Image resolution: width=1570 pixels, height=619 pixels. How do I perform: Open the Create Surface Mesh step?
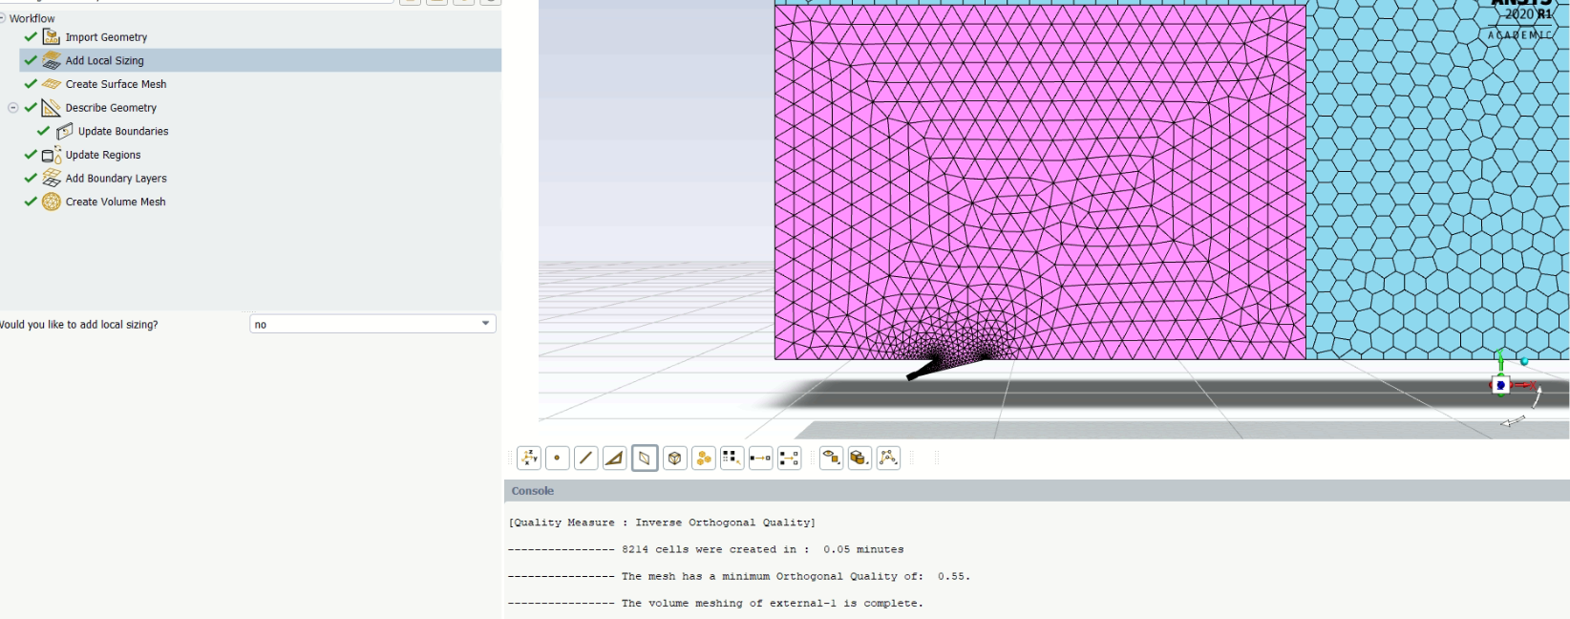[116, 84]
